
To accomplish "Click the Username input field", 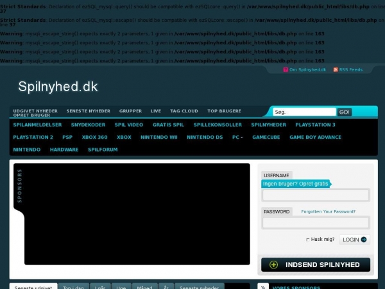I will tap(316, 195).
